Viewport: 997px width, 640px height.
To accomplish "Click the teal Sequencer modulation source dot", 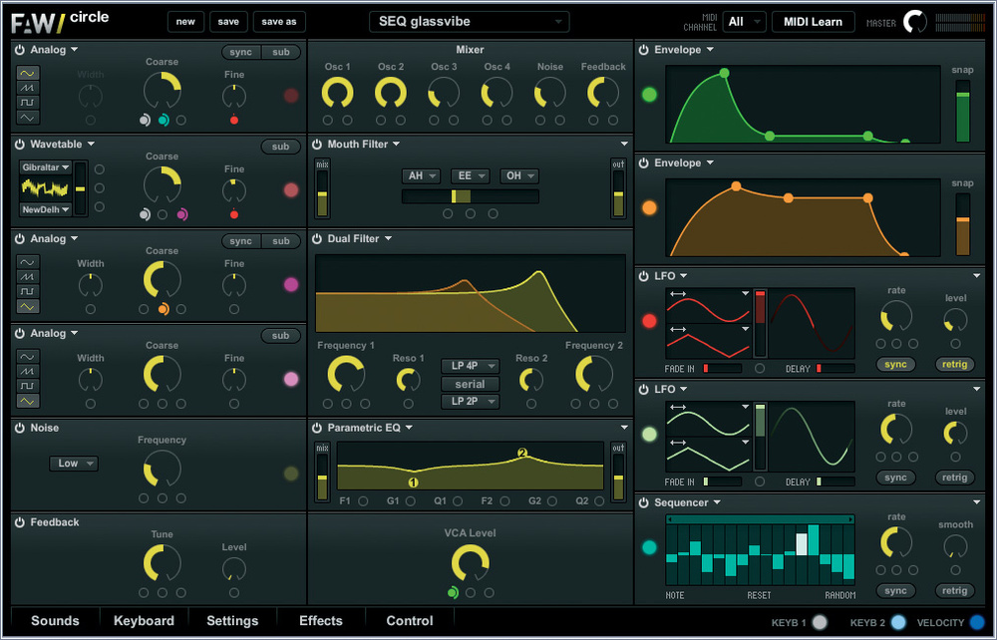I will pyautogui.click(x=649, y=547).
